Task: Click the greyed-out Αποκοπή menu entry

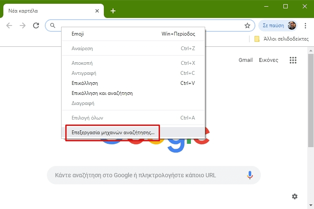Action: tap(133, 63)
